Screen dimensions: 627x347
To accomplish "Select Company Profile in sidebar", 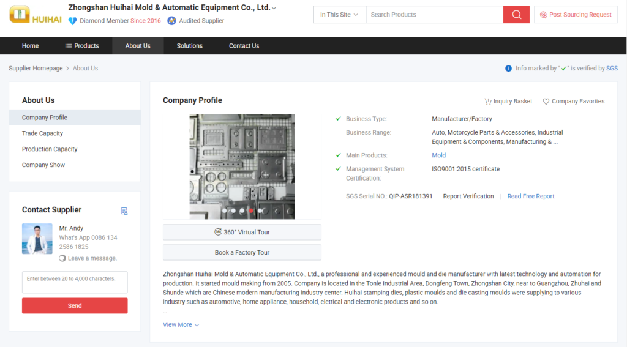I will click(75, 118).
